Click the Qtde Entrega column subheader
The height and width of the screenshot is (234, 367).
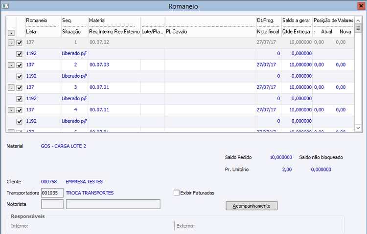(296, 32)
